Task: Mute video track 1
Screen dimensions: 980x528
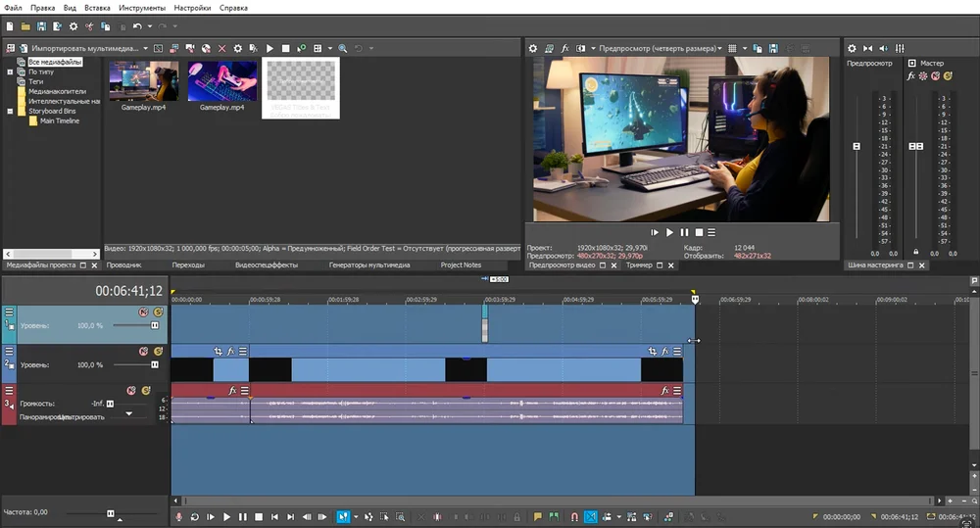Action: 143,312
